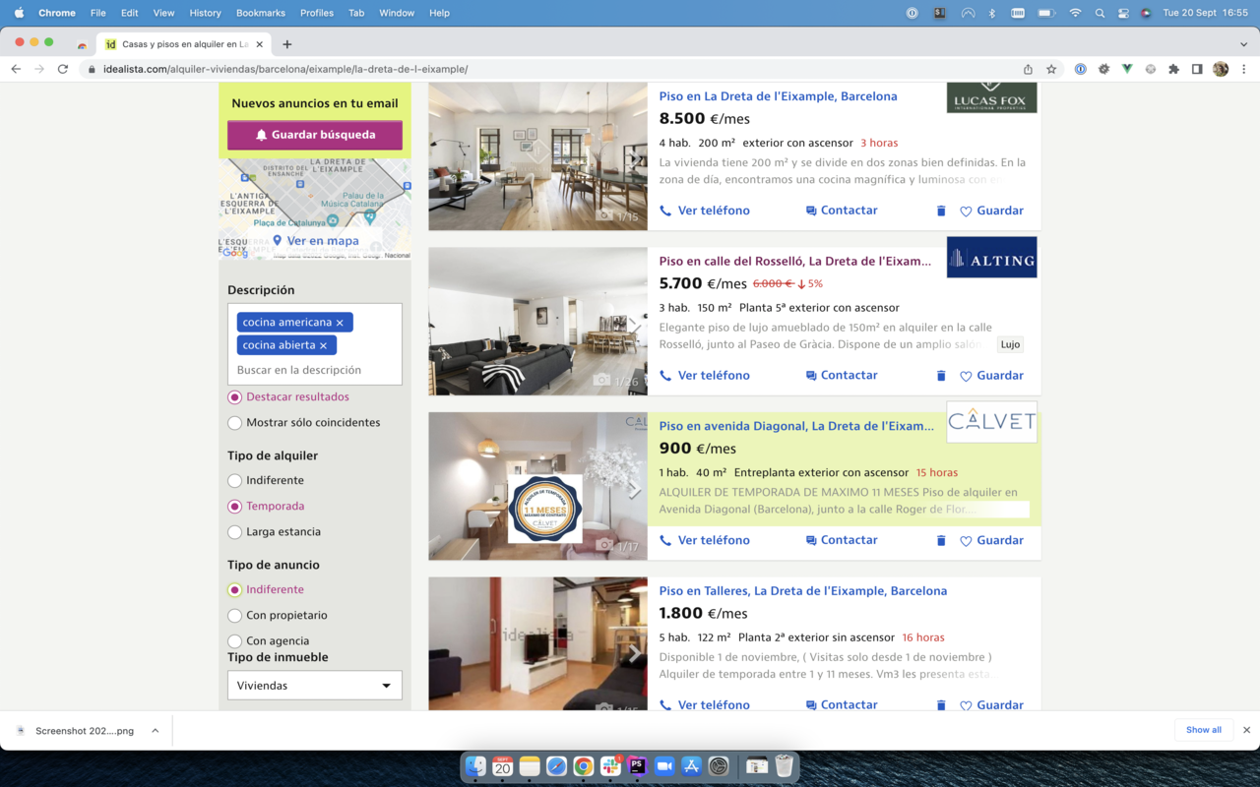Switch to the idealista browser tab

click(x=184, y=44)
